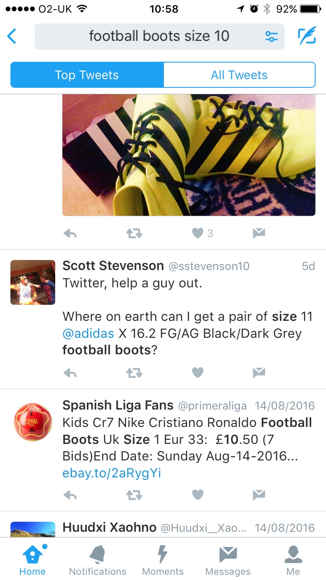326x580 pixels.
Task: Compose a new tweet with quill icon
Action: click(307, 37)
